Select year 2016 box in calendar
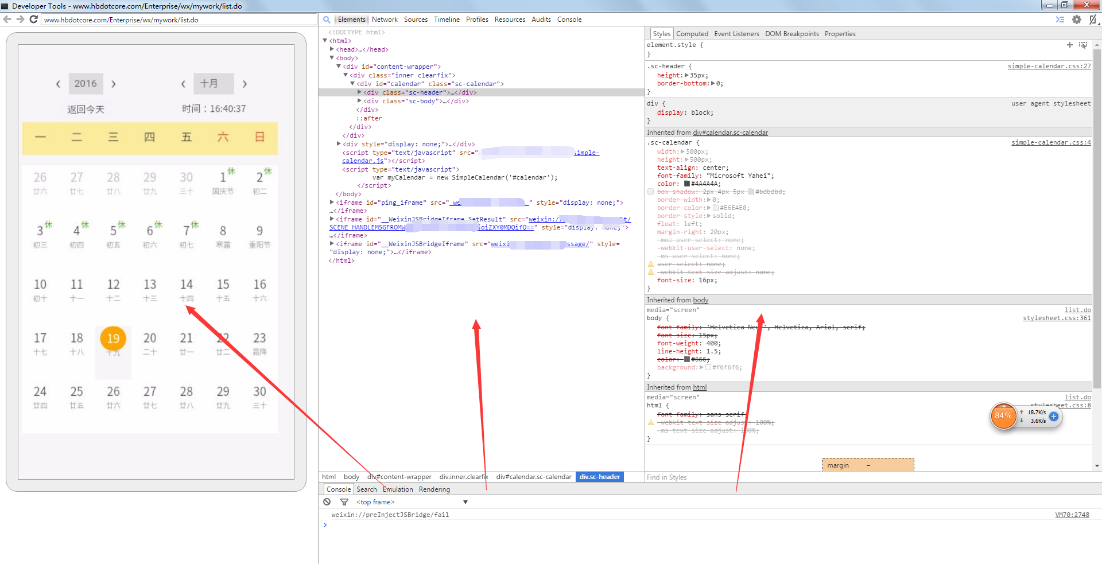This screenshot has width=1102, height=564. click(86, 84)
